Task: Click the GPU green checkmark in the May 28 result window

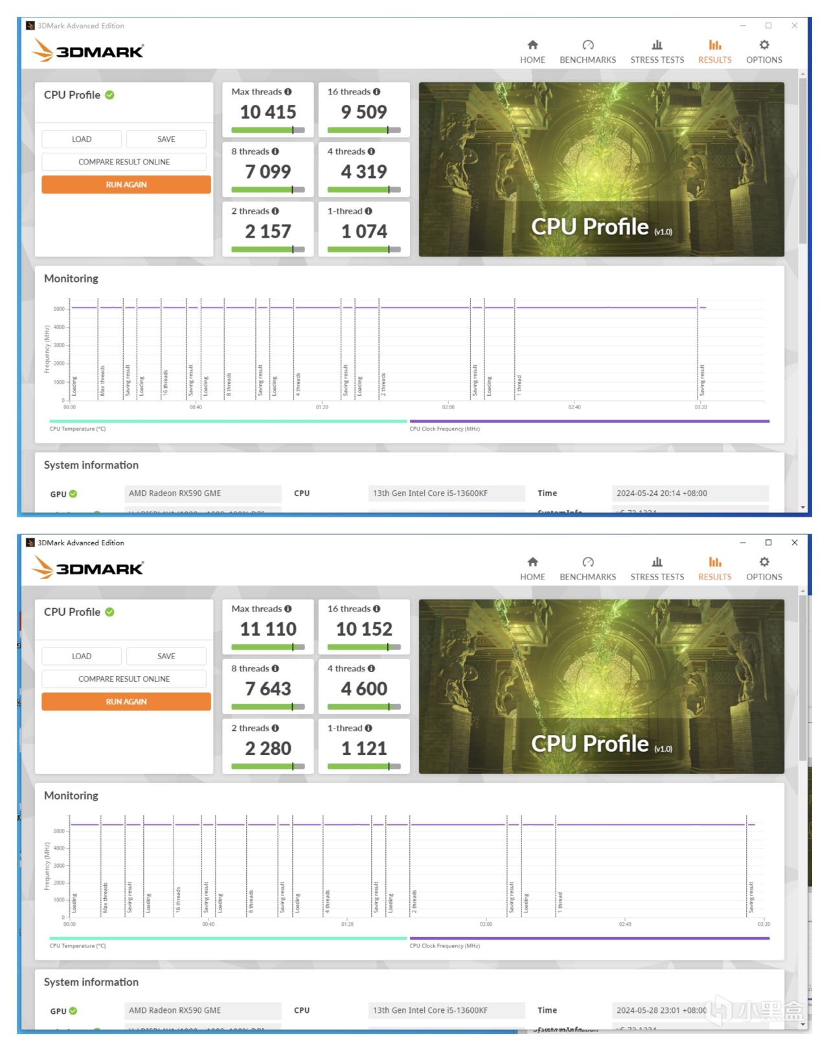Action: point(73,1010)
